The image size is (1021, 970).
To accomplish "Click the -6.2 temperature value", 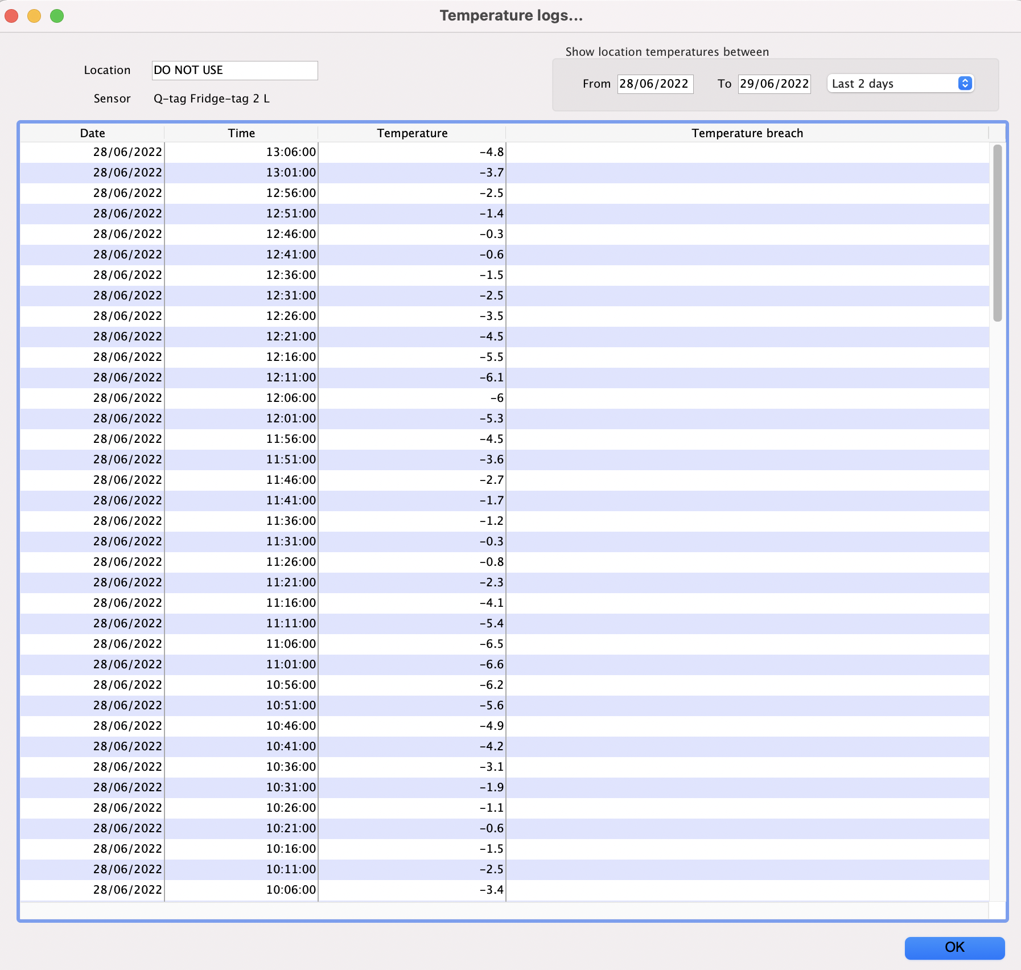I will point(491,685).
